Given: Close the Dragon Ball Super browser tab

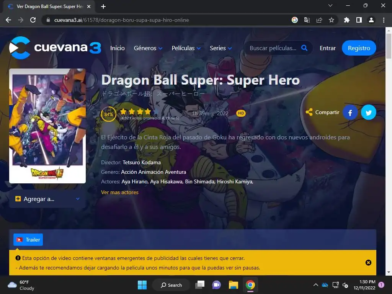Looking at the screenshot, I should pyautogui.click(x=89, y=7).
